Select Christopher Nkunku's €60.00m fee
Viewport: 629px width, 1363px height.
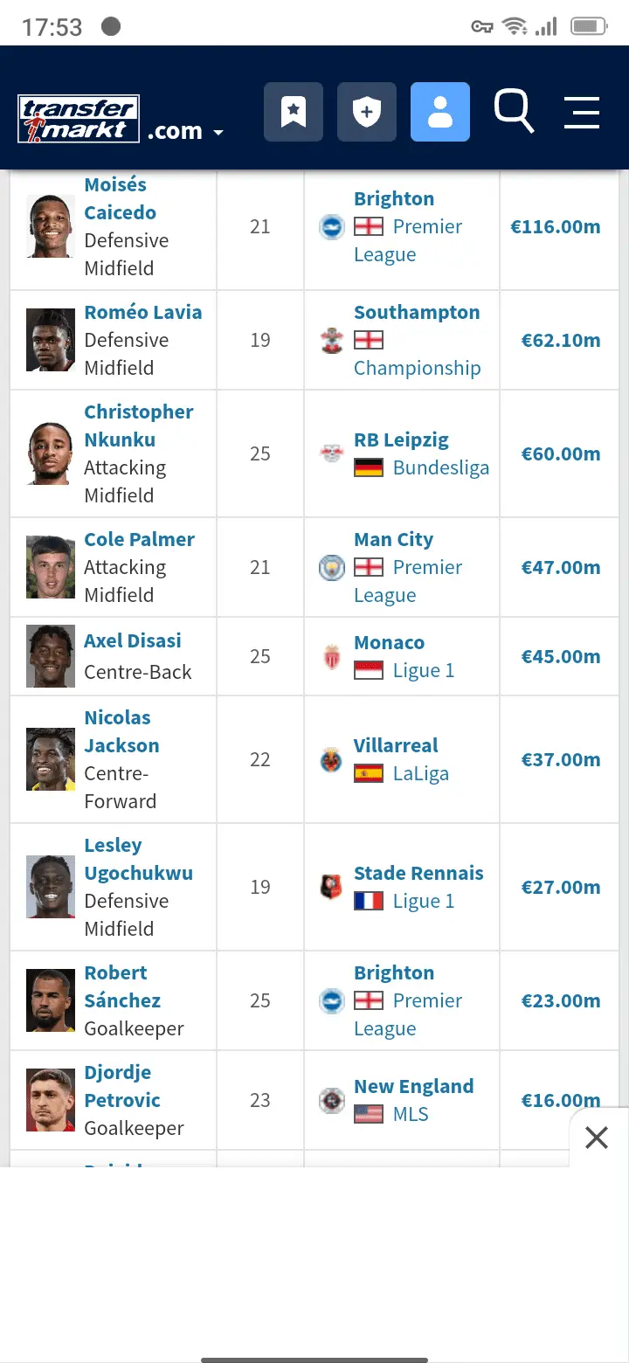coord(560,453)
